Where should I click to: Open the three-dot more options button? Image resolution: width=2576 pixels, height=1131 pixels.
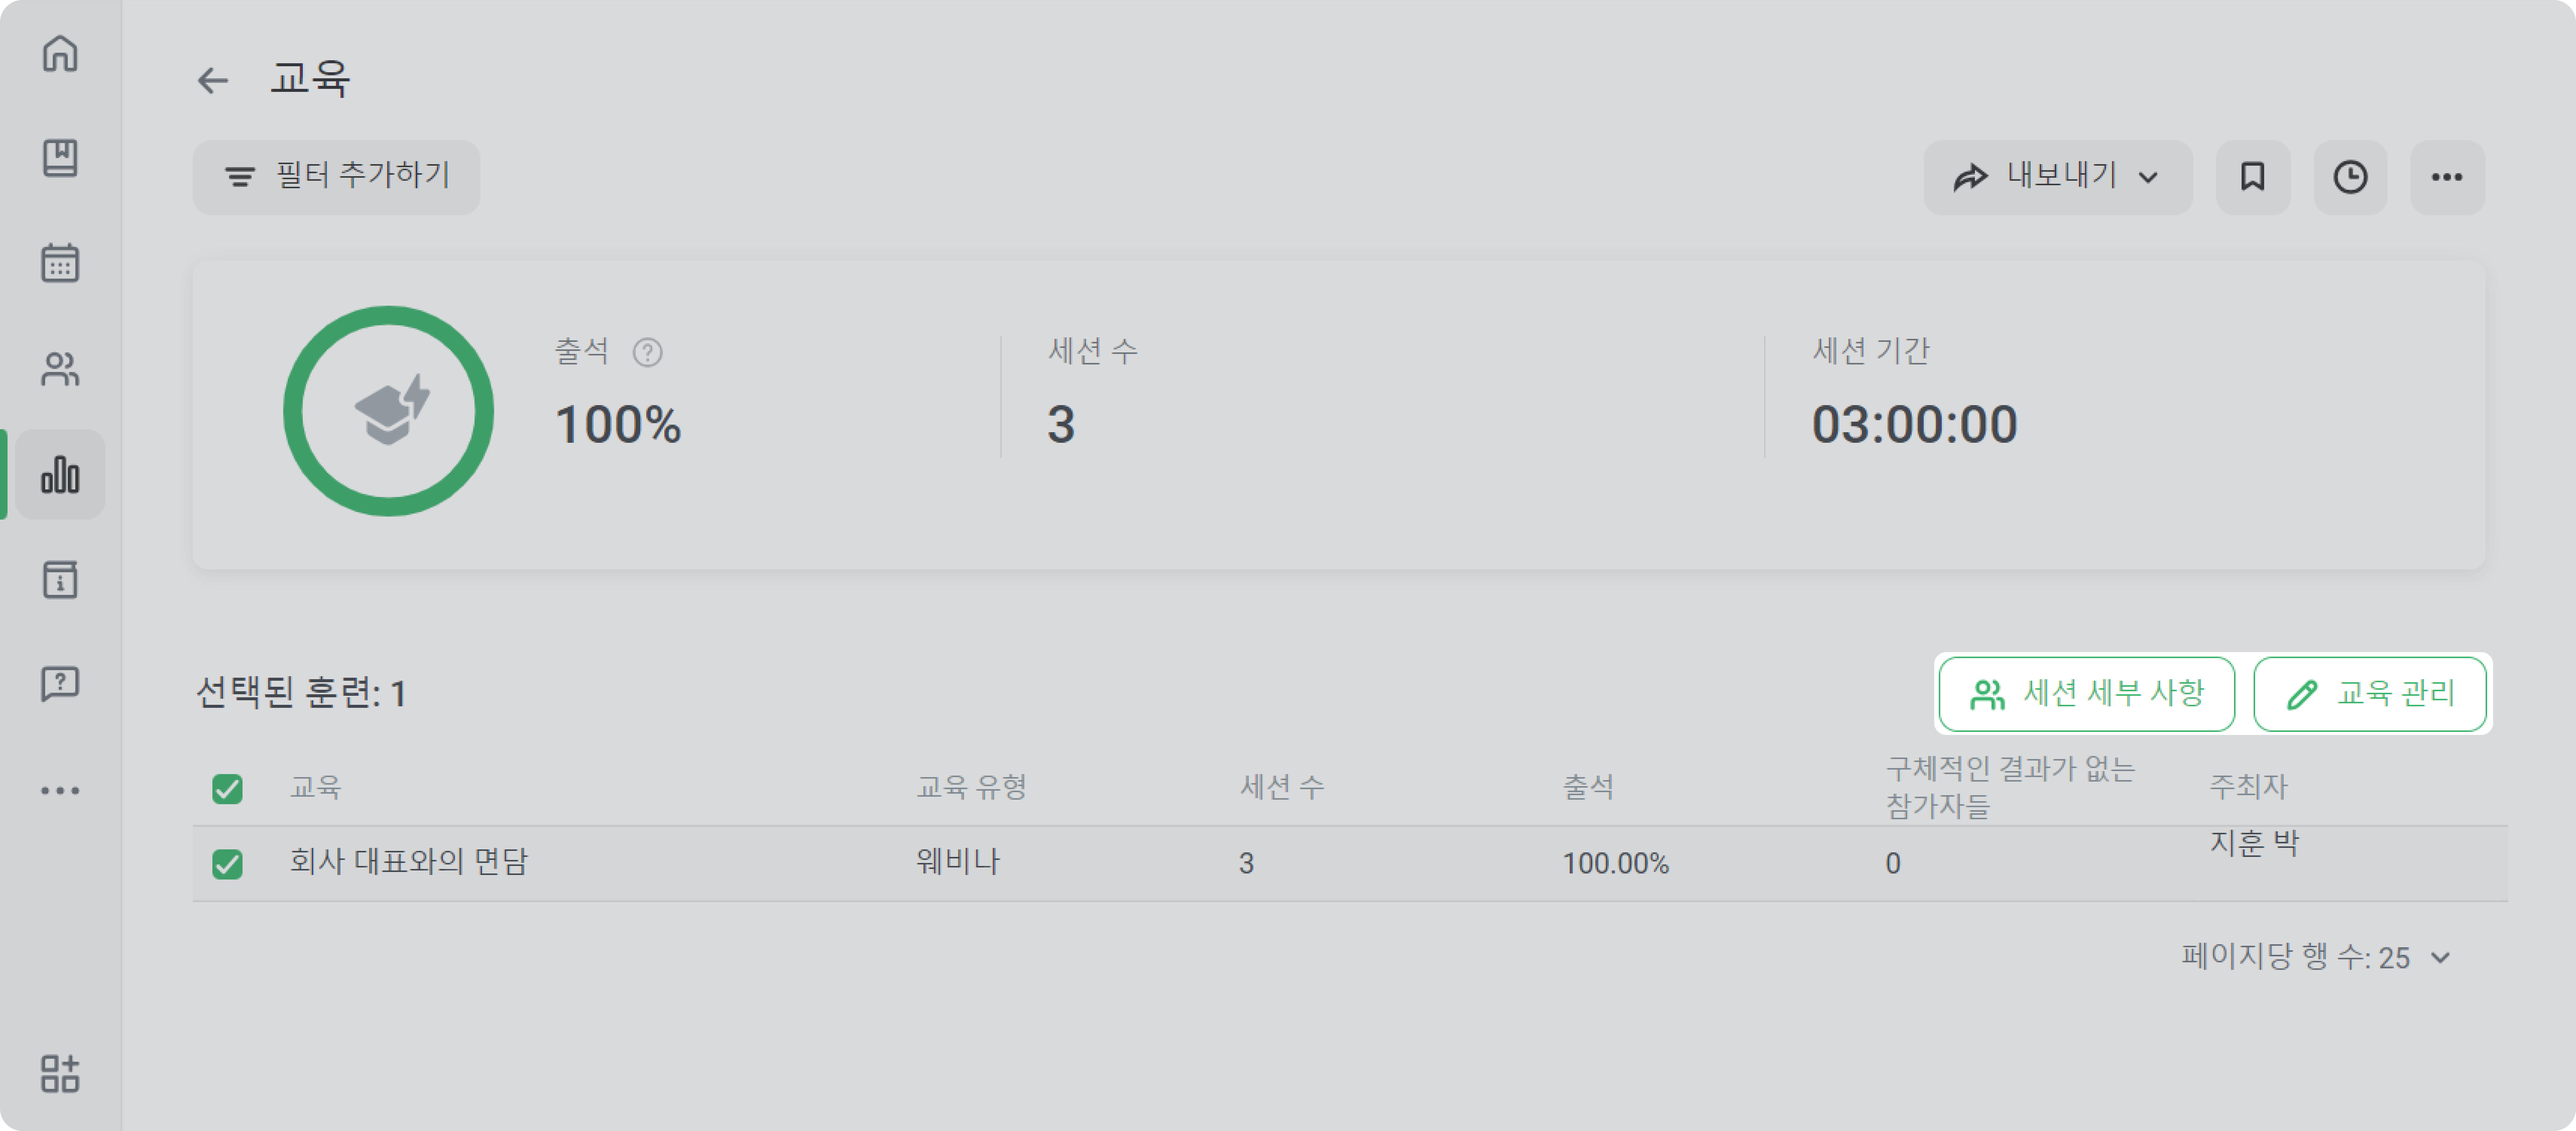click(2446, 177)
